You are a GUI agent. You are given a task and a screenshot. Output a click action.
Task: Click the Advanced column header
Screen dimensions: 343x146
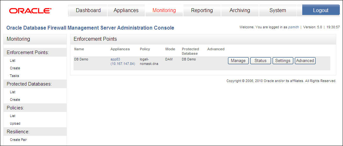[x=216, y=49]
